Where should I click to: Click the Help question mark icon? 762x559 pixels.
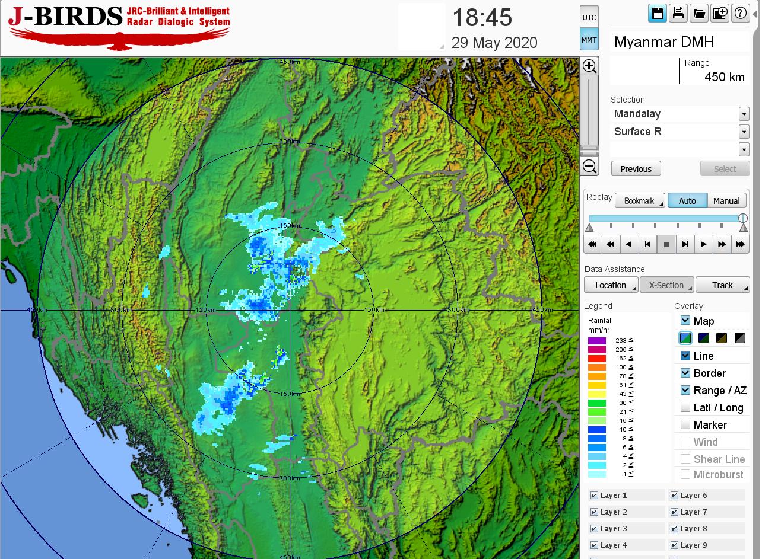[x=740, y=13]
